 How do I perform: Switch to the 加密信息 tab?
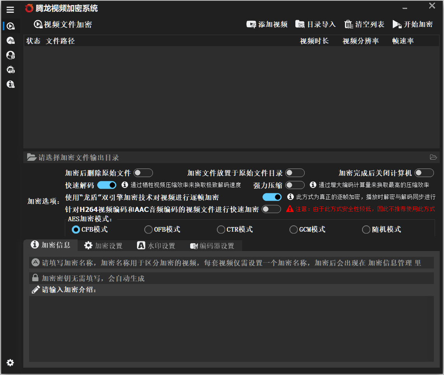click(x=50, y=245)
